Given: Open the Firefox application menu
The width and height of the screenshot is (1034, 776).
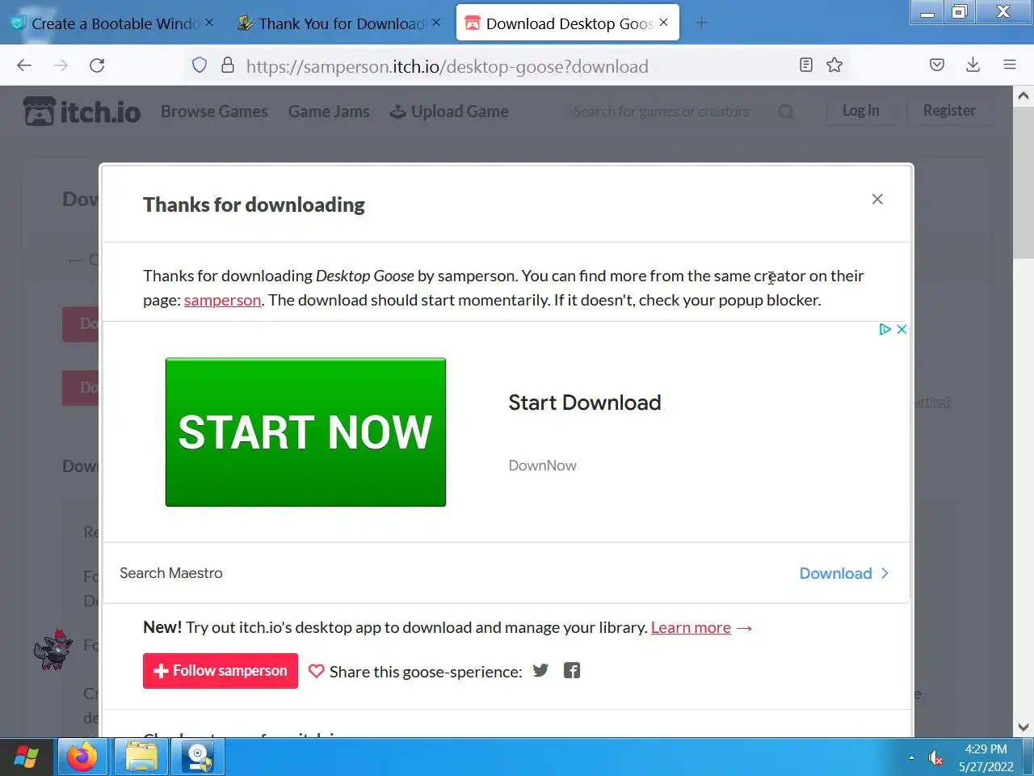Looking at the screenshot, I should click(1010, 65).
